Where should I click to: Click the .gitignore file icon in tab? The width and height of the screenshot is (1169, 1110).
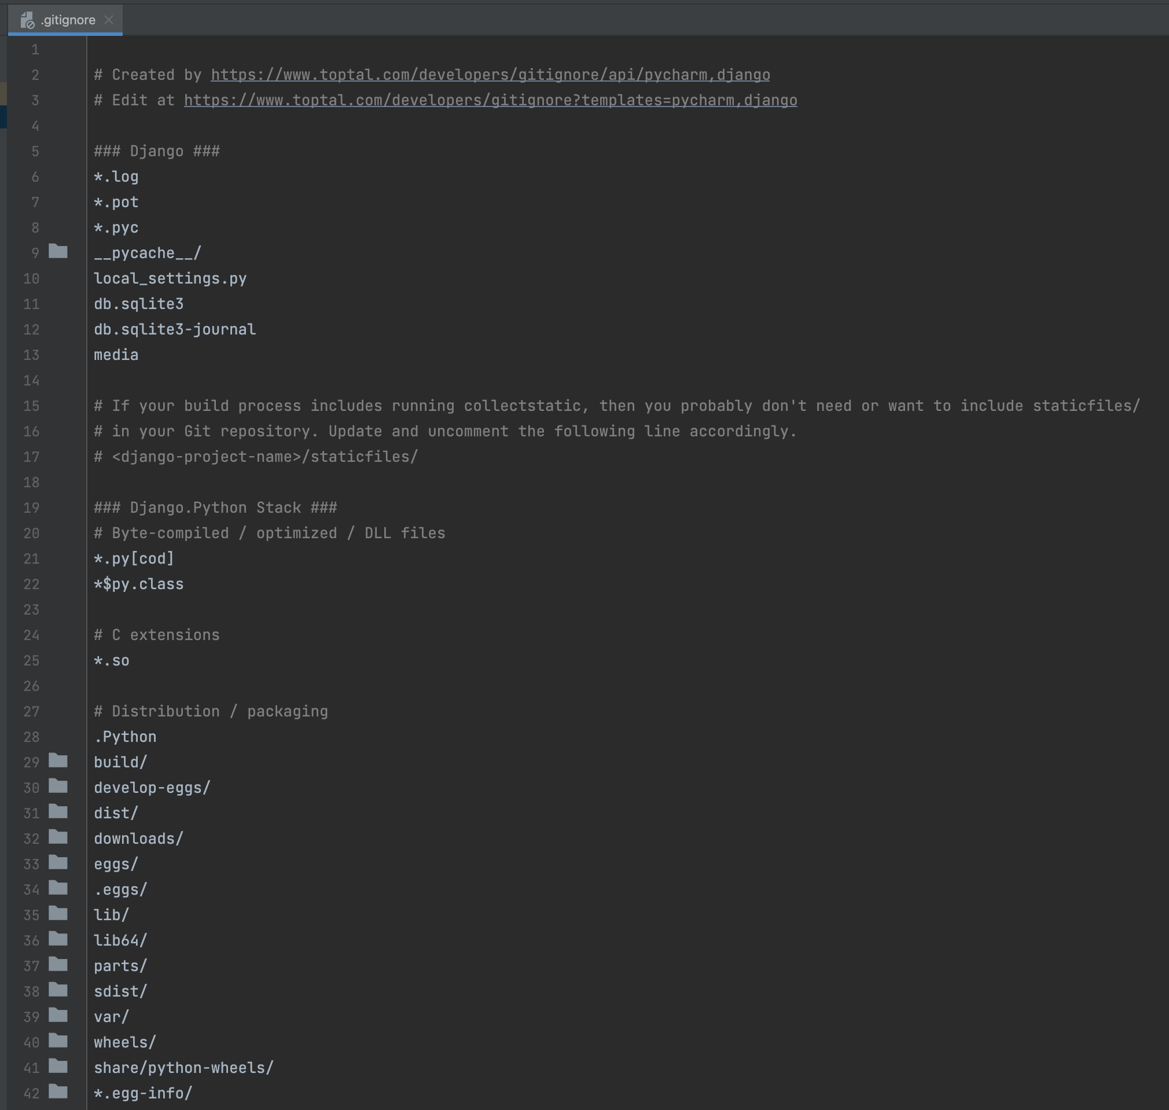pyautogui.click(x=27, y=21)
